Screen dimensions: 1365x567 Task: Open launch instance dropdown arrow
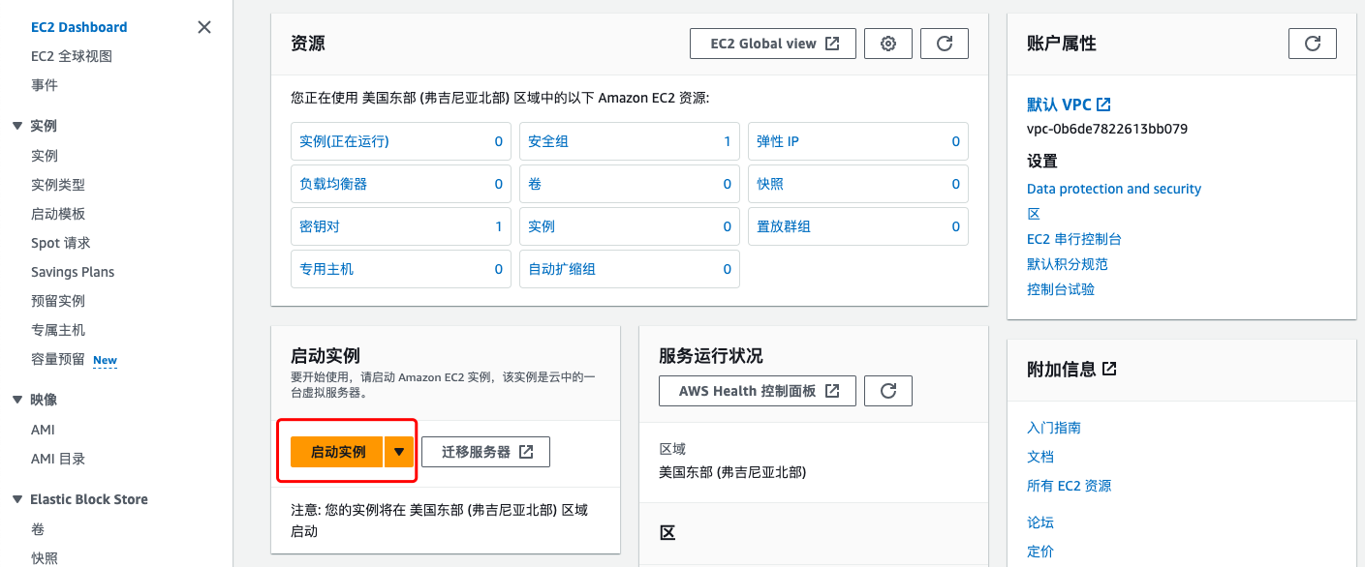(x=399, y=452)
